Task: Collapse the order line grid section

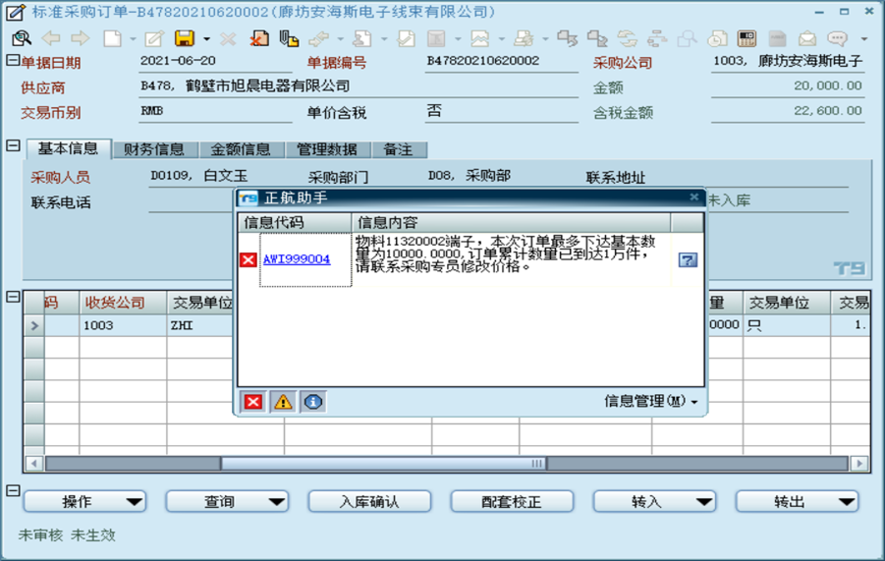Action: 13,297
